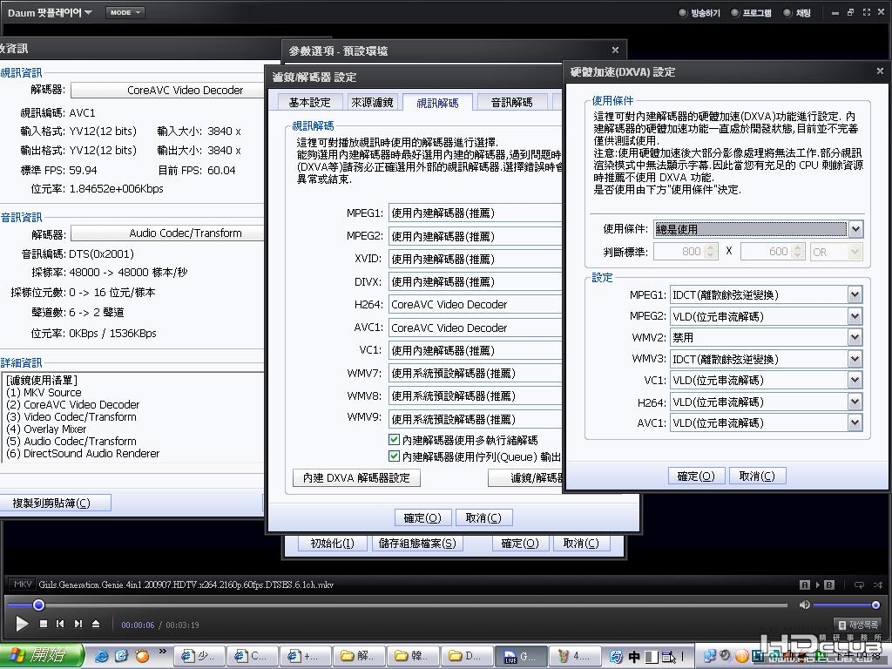Open the WMV2 dropdown set to 禁用
Viewport: 892px width, 669px height.
854,337
